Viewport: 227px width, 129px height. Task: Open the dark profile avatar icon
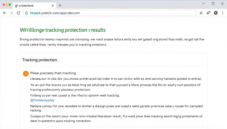point(216,13)
